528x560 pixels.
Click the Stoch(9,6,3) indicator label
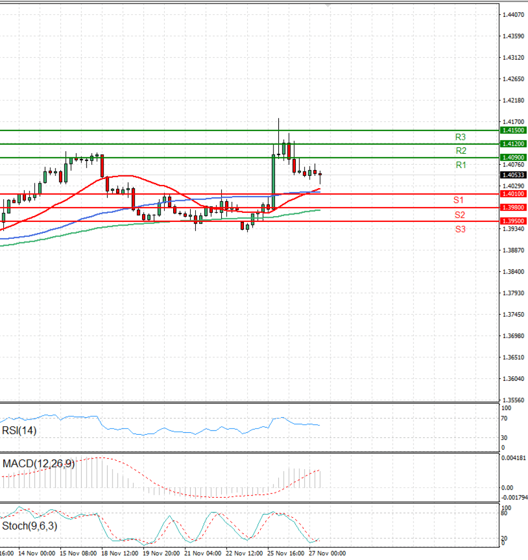30,526
